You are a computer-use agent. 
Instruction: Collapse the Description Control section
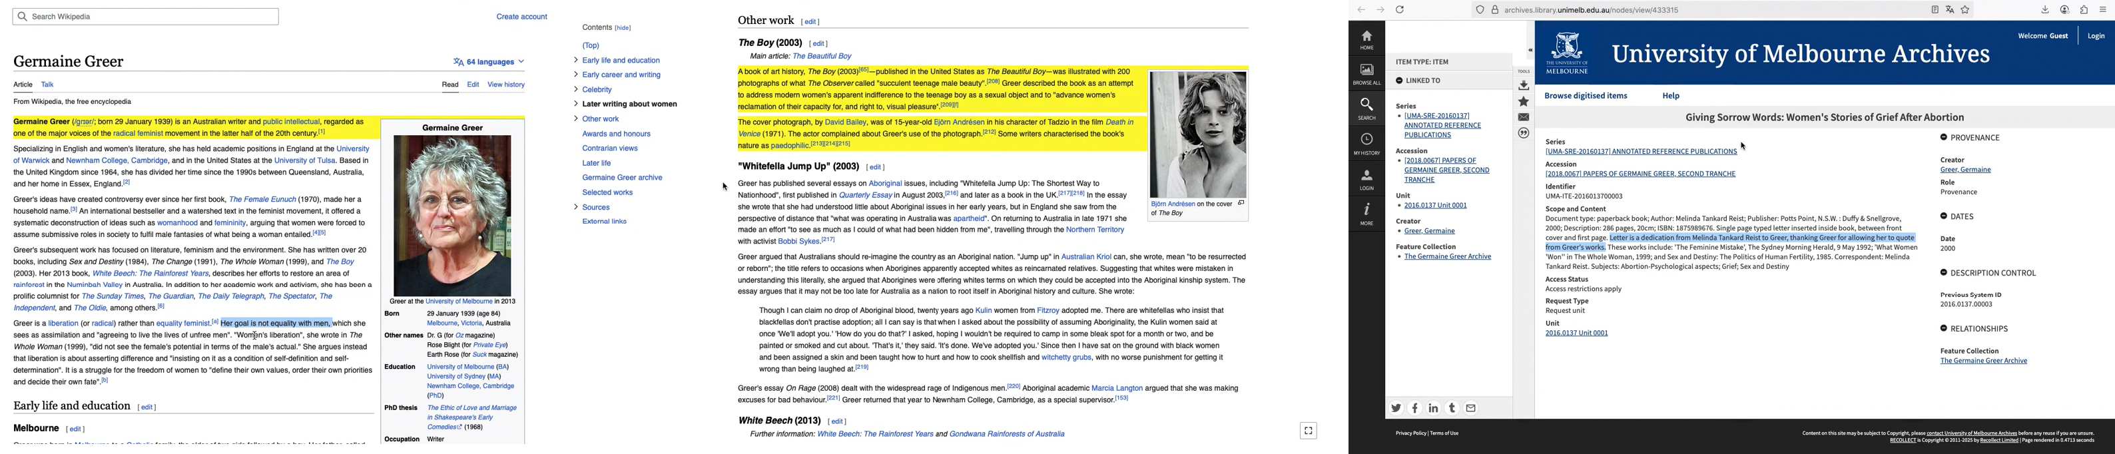(1945, 272)
